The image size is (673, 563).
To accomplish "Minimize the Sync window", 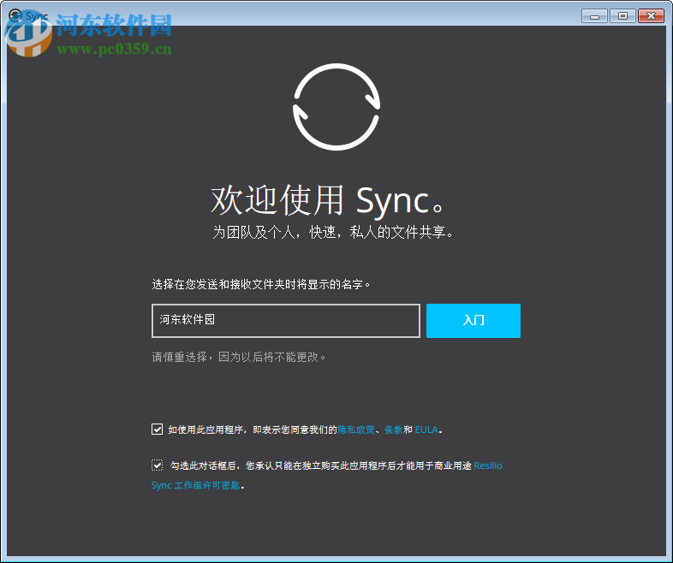I will (x=594, y=16).
